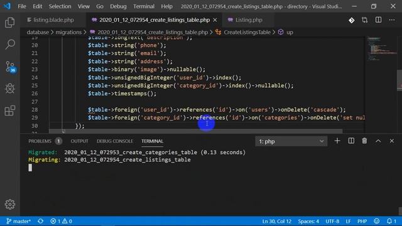402x226 pixels.
Task: Create a new terminal with plus icon
Action: click(x=337, y=141)
